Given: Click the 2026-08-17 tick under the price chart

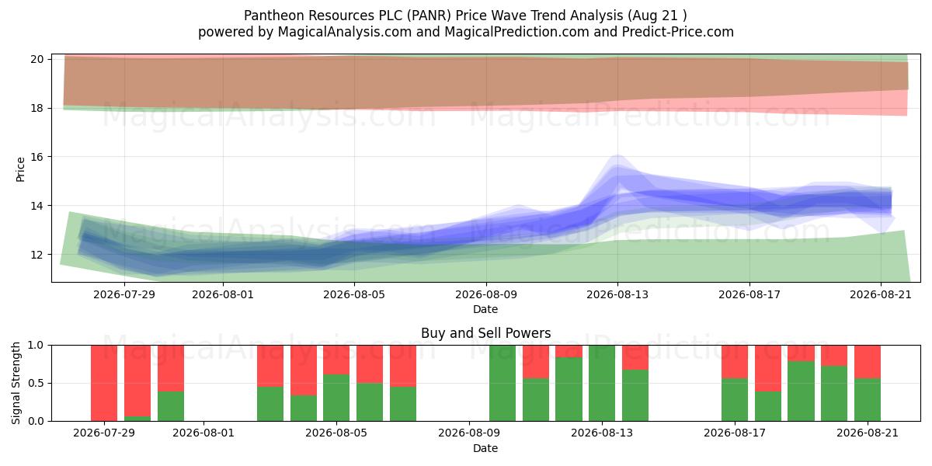Looking at the screenshot, I should click(x=749, y=294).
